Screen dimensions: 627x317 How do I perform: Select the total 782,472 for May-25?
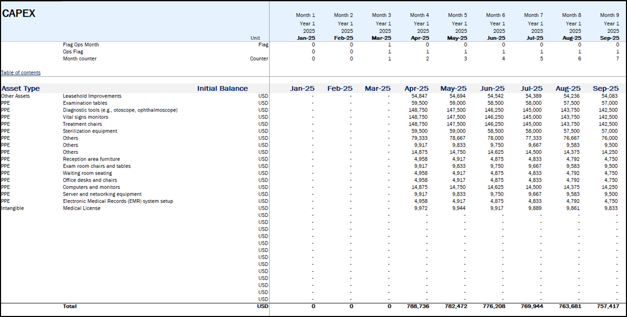(x=456, y=306)
